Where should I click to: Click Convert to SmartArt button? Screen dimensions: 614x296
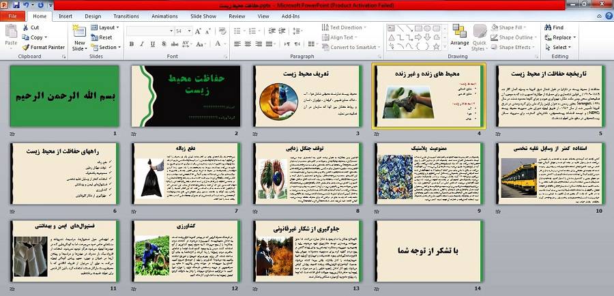pos(351,47)
